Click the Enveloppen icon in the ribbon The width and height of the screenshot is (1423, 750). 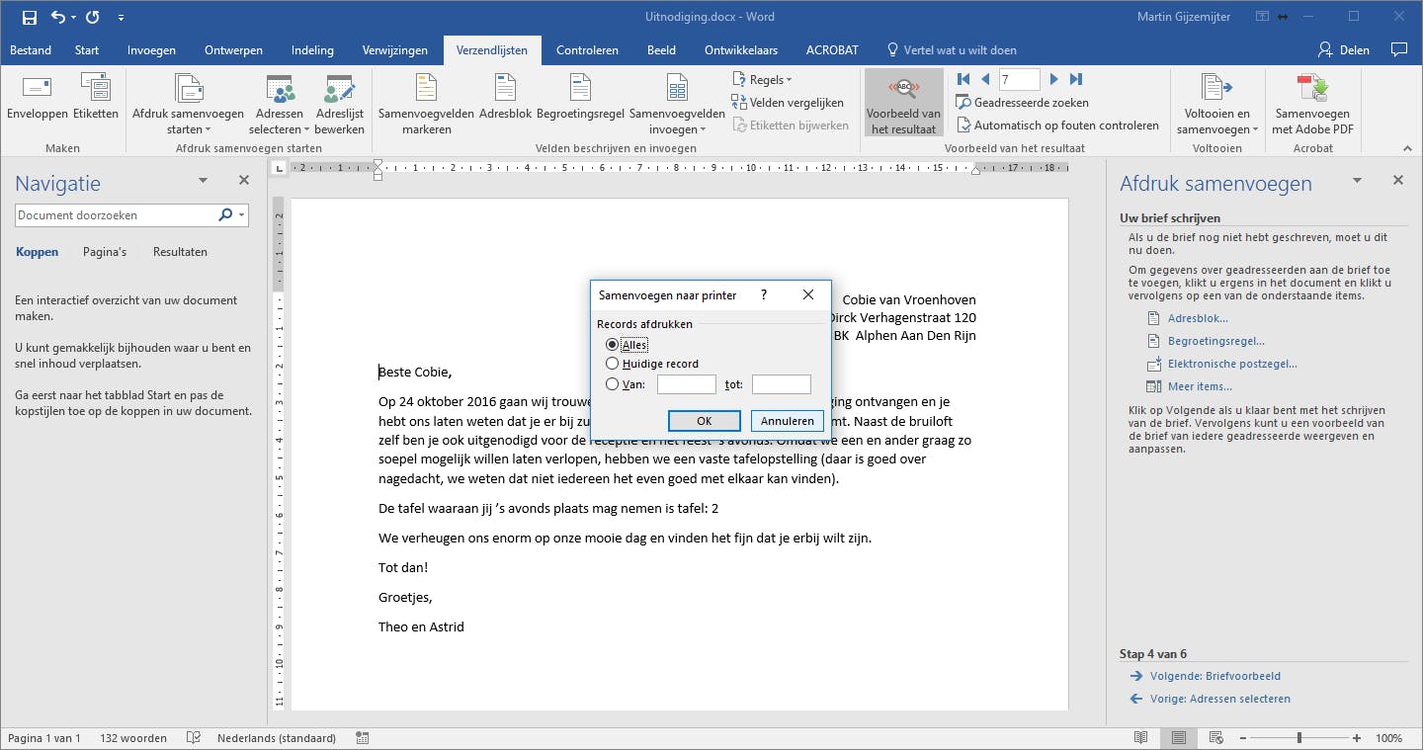tap(37, 91)
